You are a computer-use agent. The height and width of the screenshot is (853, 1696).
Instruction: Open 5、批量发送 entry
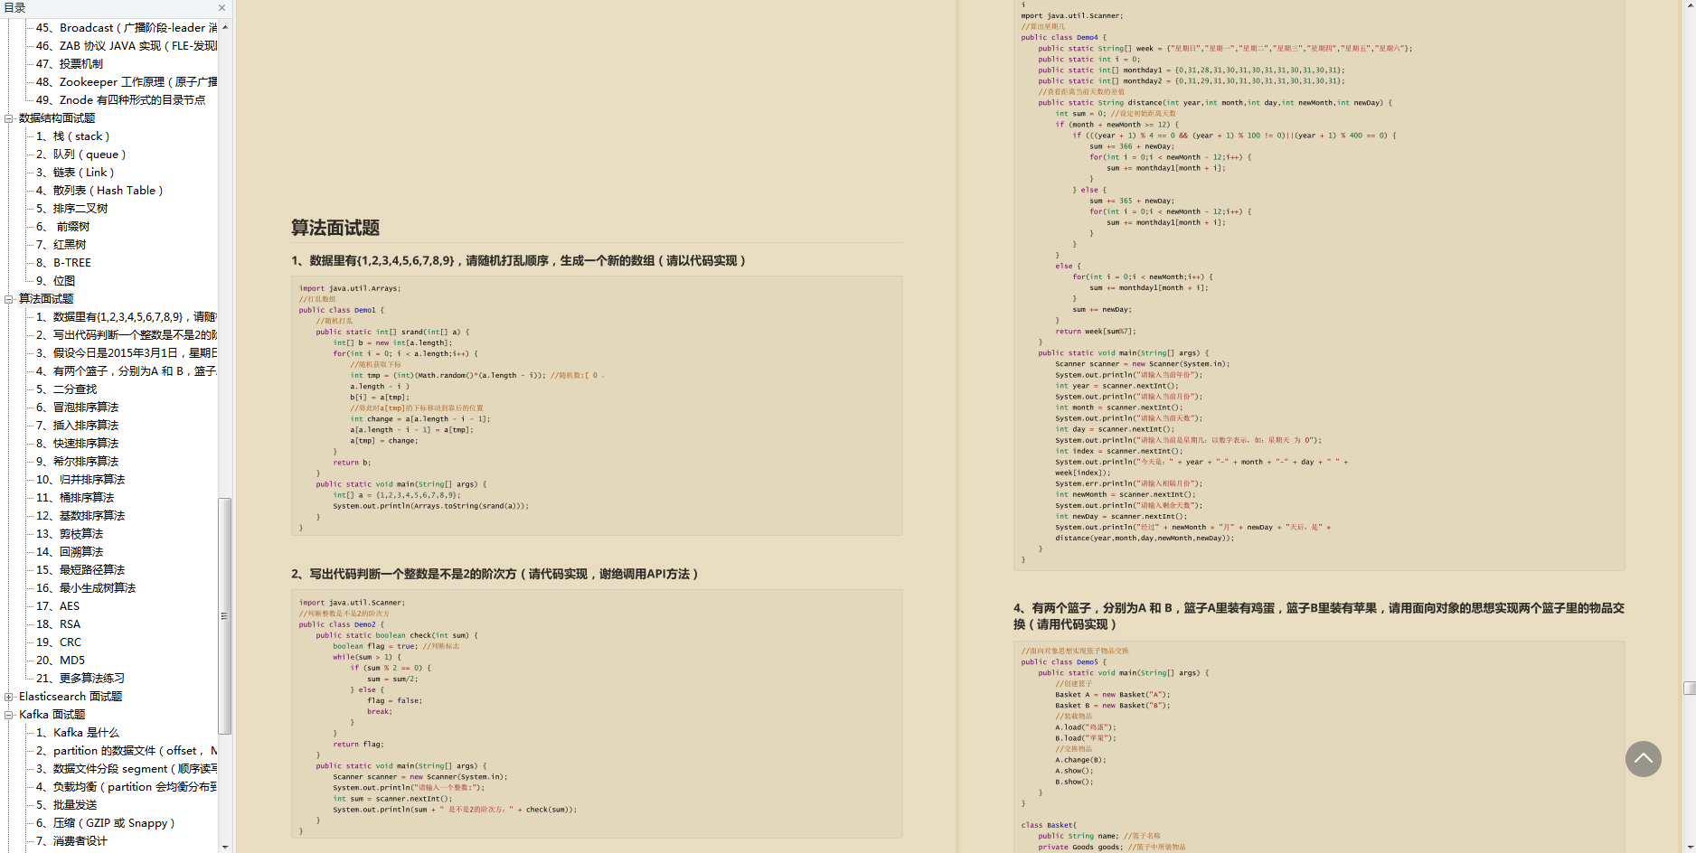66,805
